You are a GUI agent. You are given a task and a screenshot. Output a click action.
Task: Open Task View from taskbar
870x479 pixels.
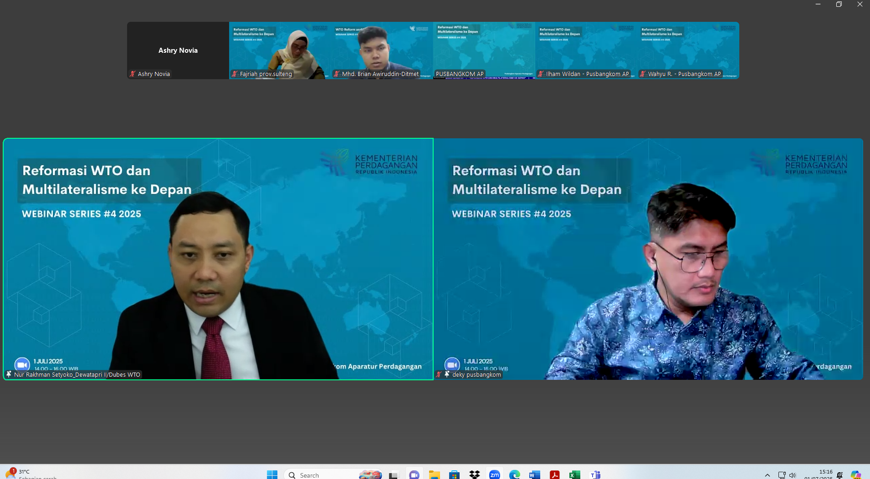[394, 474]
